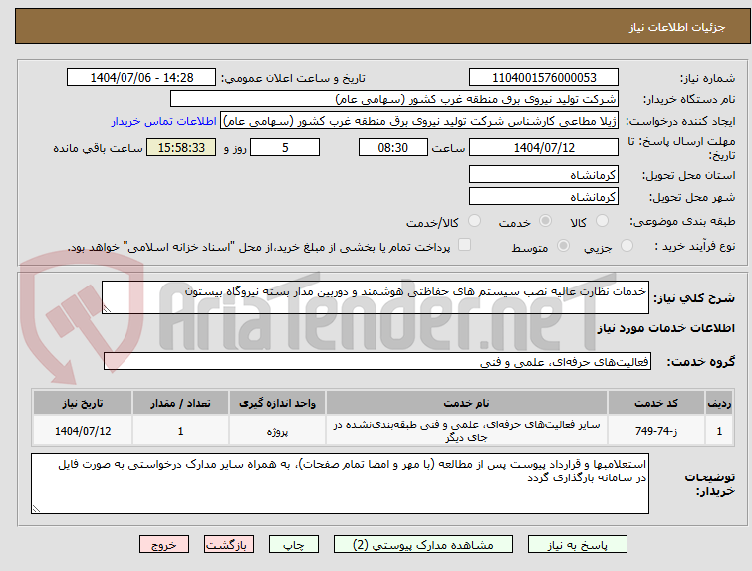This screenshot has height=571, width=752.
Task: Click the چاپ print button
Action: coord(294,545)
